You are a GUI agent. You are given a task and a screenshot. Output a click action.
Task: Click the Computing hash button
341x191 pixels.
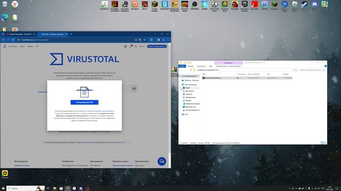tap(84, 102)
